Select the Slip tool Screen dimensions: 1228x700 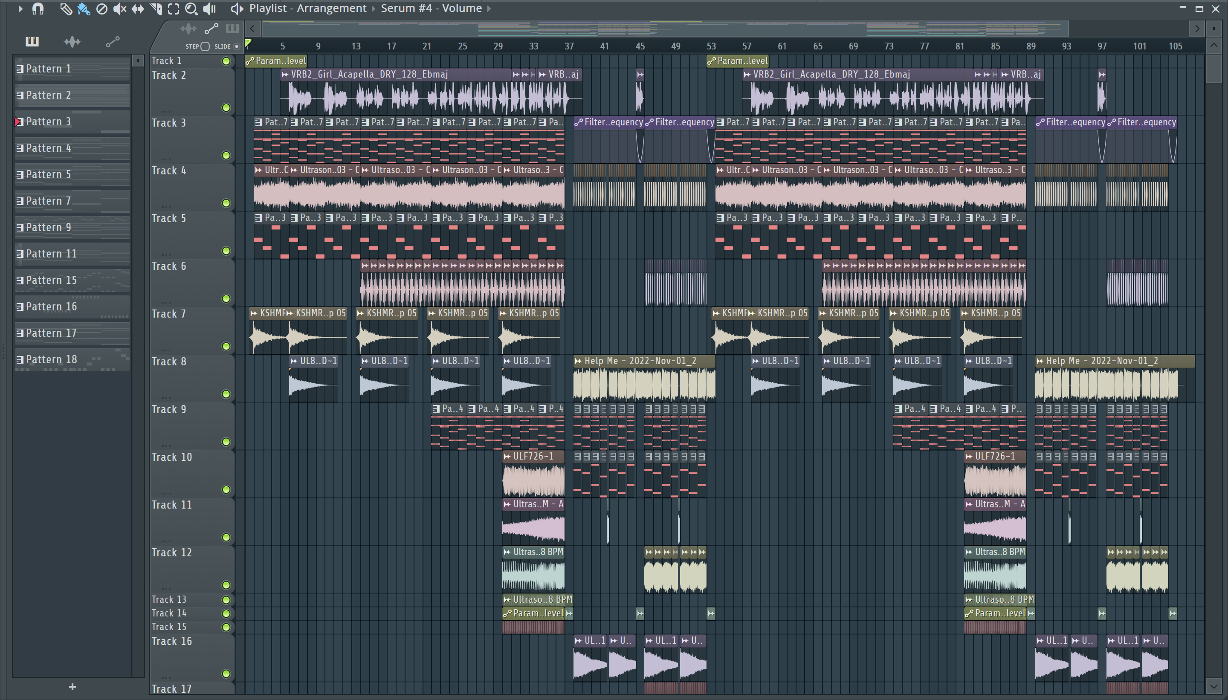point(138,9)
